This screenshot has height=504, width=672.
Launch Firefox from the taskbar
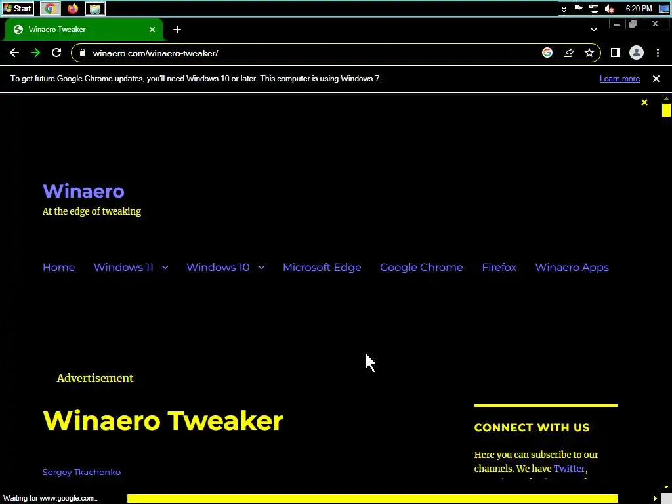(73, 9)
